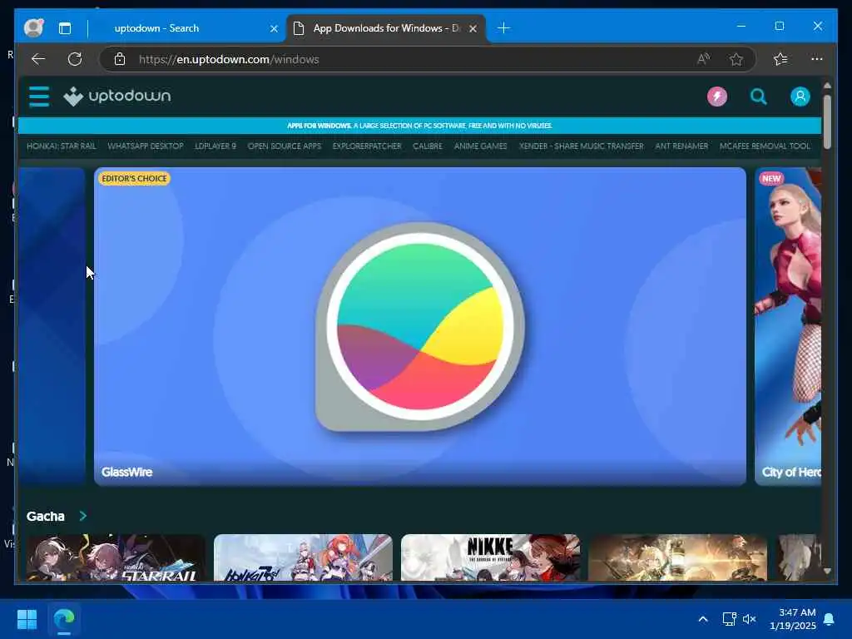
Task: Reload the page with refresh icon
Action: [x=75, y=59]
